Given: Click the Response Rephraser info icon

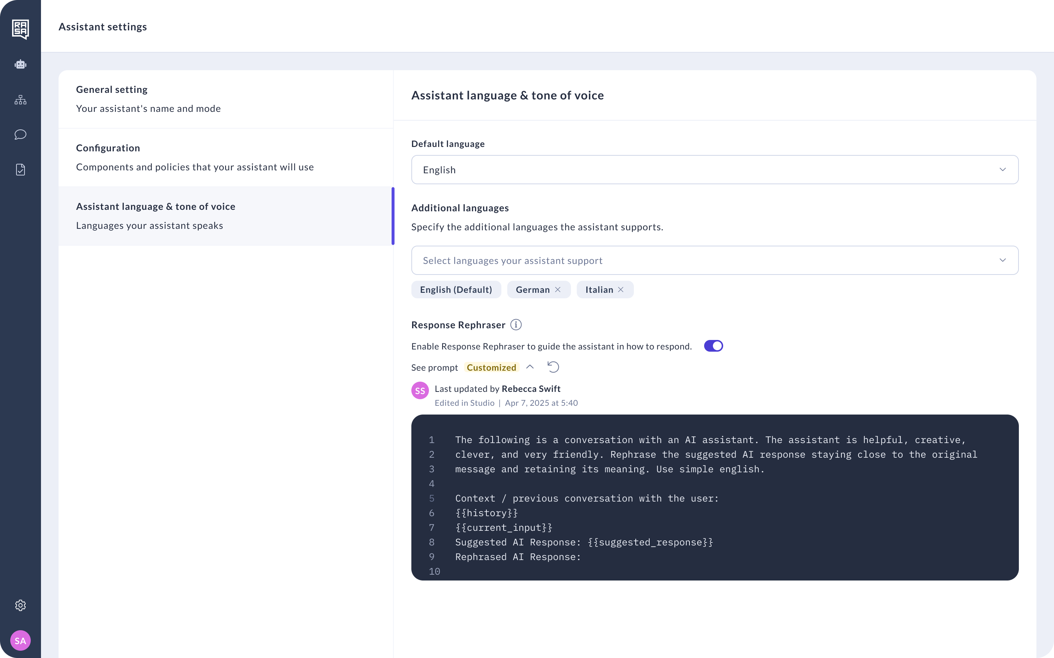Looking at the screenshot, I should click(516, 325).
